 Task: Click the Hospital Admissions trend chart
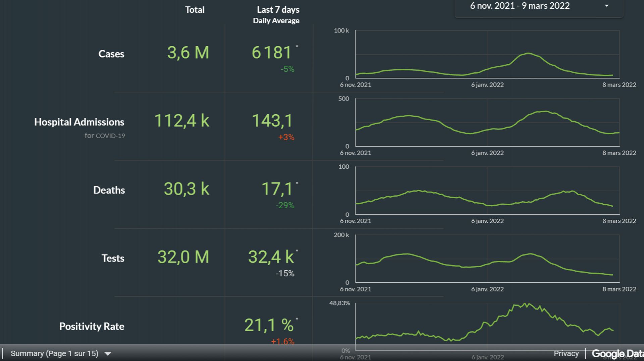(x=487, y=122)
